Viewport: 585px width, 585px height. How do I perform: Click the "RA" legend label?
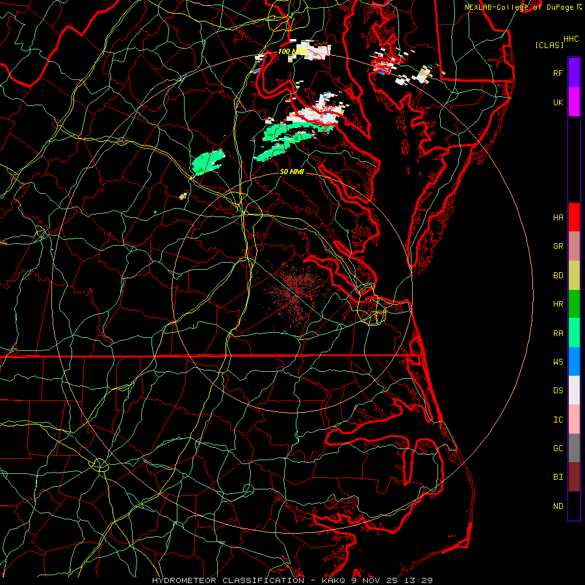558,333
